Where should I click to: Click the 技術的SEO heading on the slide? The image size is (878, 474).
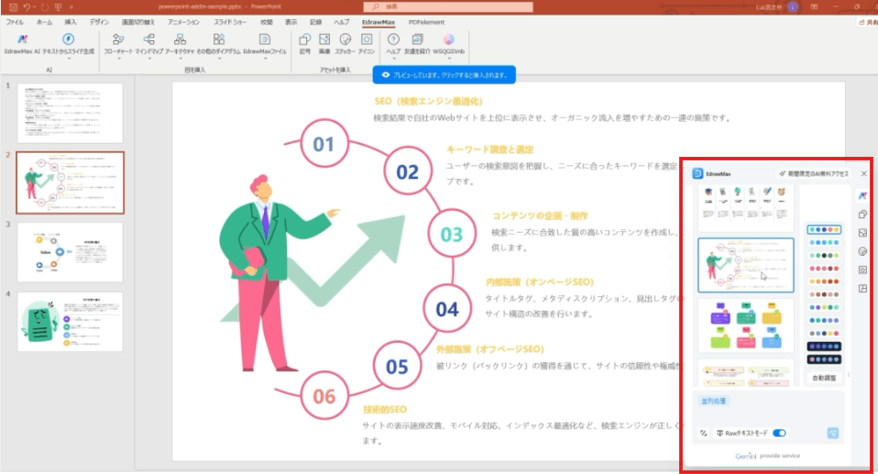tap(385, 410)
